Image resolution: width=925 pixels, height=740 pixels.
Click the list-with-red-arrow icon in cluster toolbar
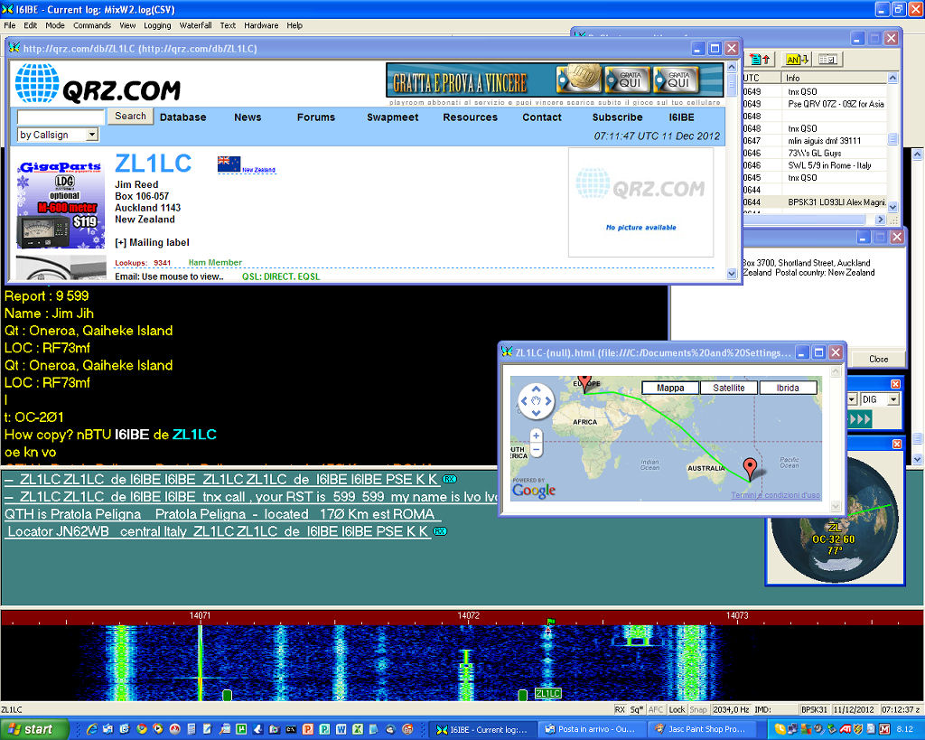click(761, 60)
